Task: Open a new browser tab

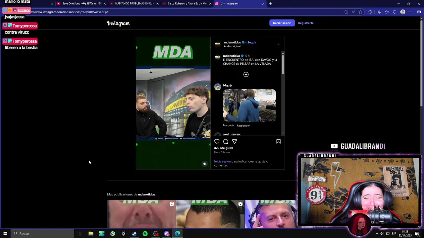Action: pos(270,4)
